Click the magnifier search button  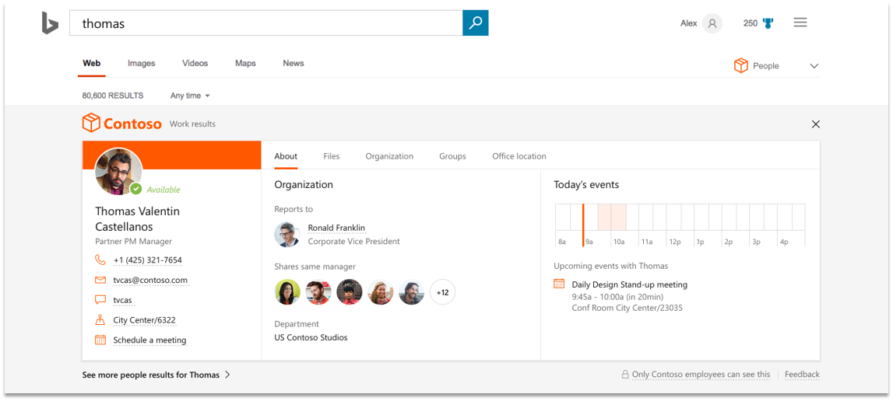click(x=476, y=23)
